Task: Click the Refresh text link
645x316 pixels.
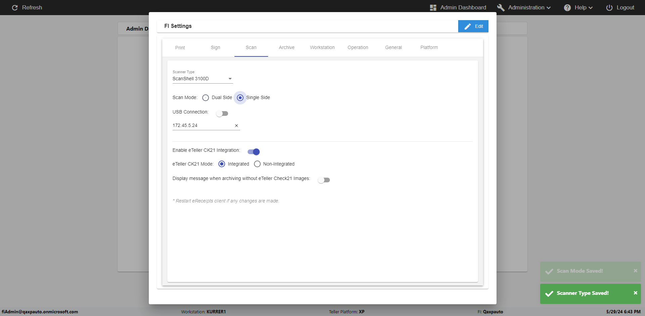Action: [32, 7]
